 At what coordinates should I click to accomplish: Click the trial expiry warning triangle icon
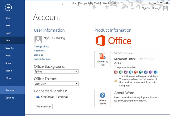point(116,81)
